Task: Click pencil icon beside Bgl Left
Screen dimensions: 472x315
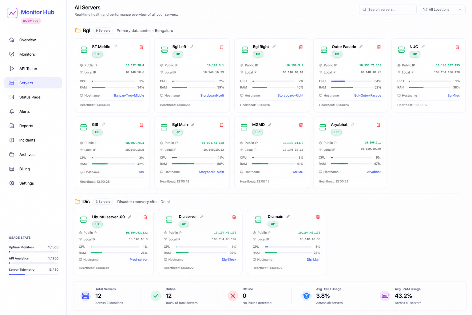Action: (x=191, y=47)
